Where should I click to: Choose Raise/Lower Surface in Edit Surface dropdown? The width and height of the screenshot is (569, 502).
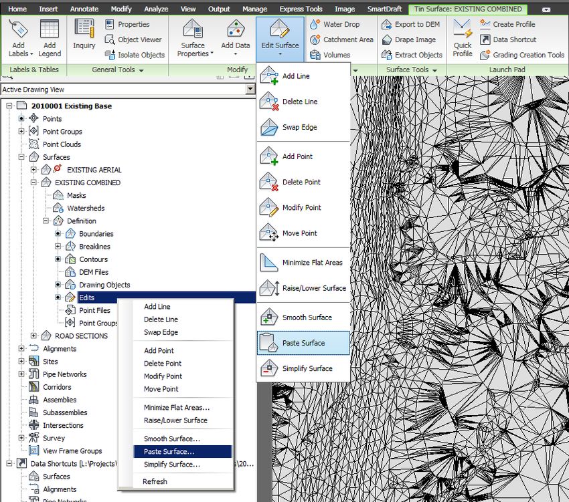[303, 288]
